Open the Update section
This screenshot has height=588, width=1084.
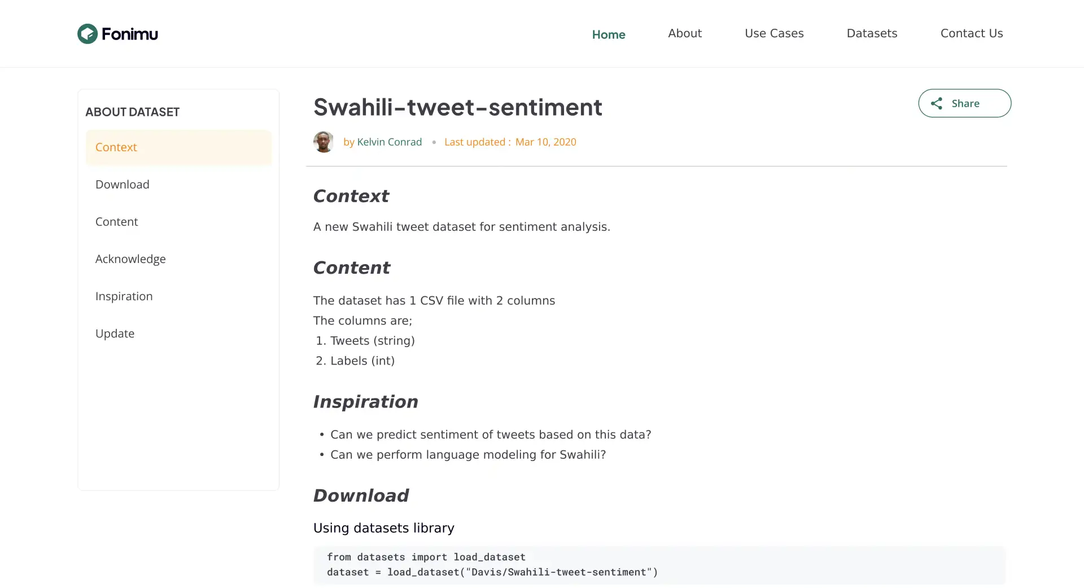[x=115, y=333]
